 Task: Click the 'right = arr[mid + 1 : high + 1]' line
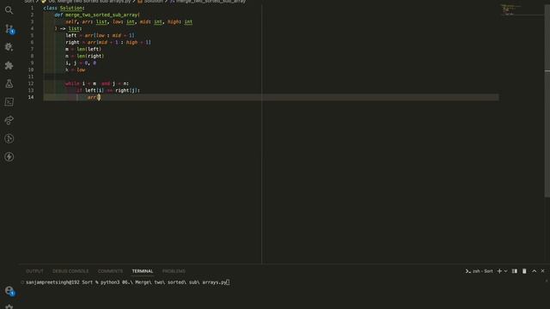point(108,42)
